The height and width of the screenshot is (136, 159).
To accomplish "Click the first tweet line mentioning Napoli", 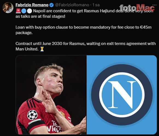I will coord(93,11).
